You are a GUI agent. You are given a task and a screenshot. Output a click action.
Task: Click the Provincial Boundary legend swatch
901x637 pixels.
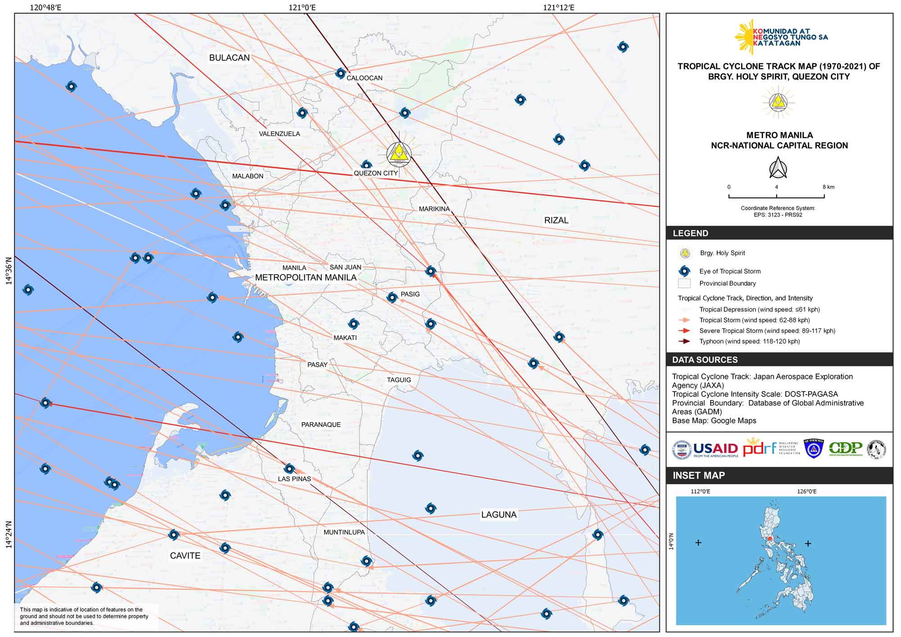(x=684, y=283)
